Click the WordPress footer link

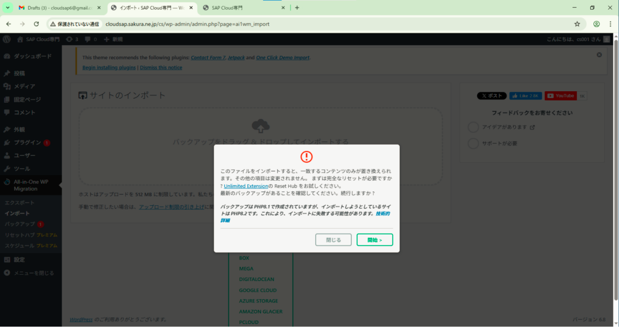[81, 320]
